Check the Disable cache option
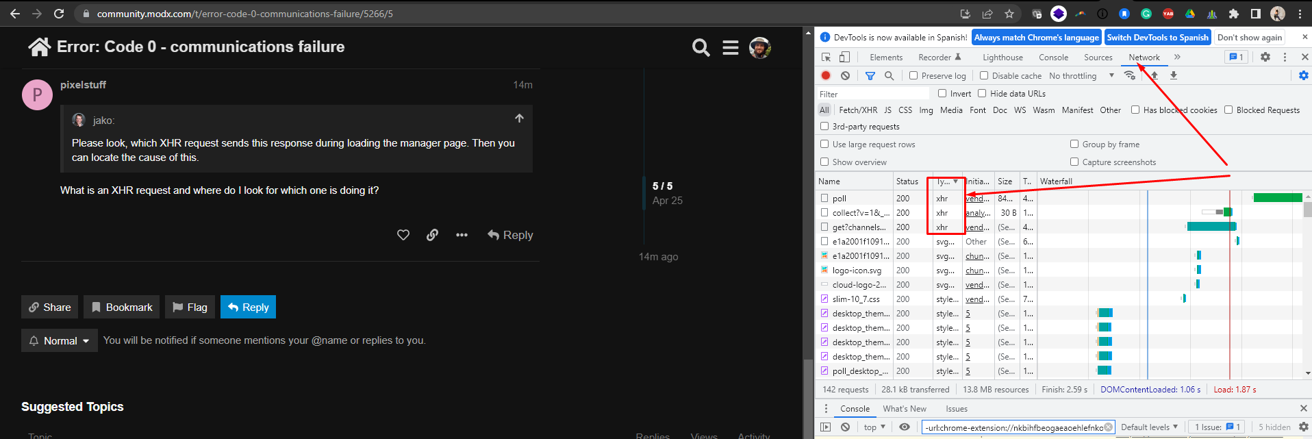Screen dimensions: 1312x439 pos(984,76)
